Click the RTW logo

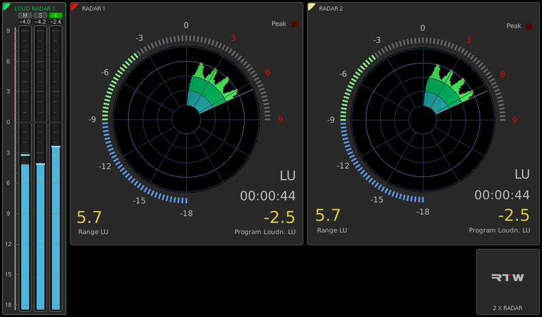click(507, 277)
